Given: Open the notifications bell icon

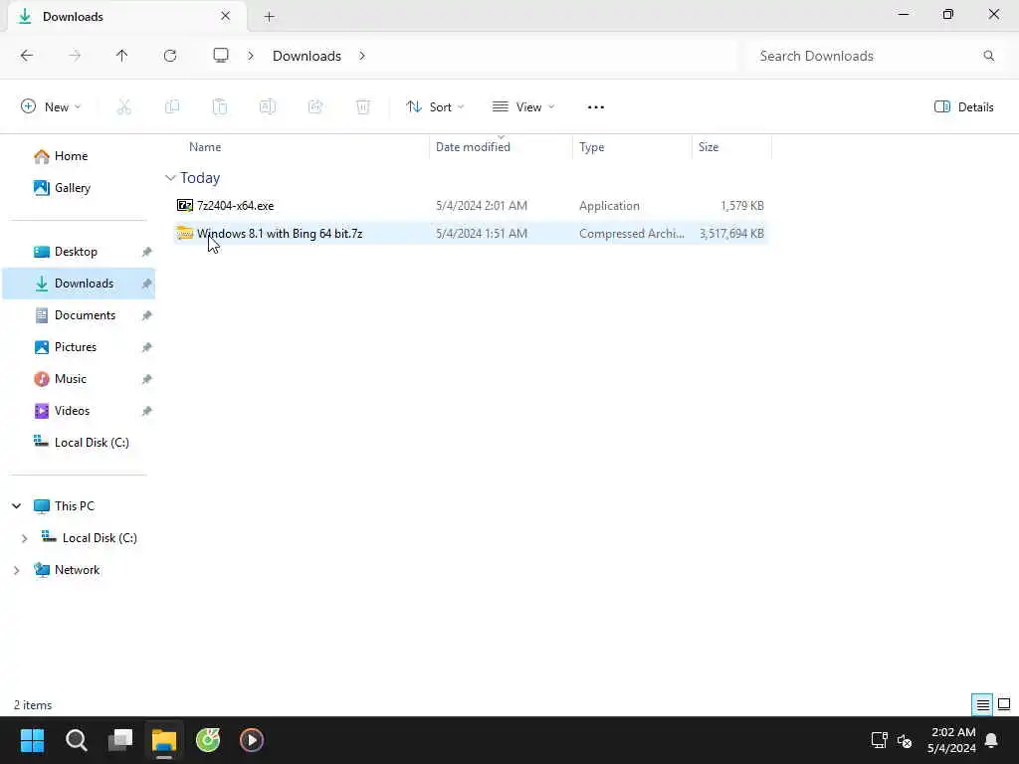Looking at the screenshot, I should click(992, 740).
